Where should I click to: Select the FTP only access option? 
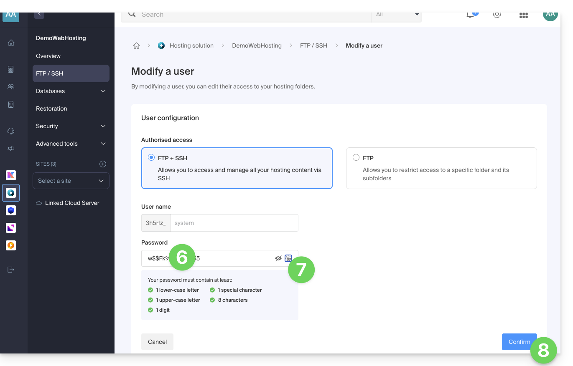tap(356, 158)
